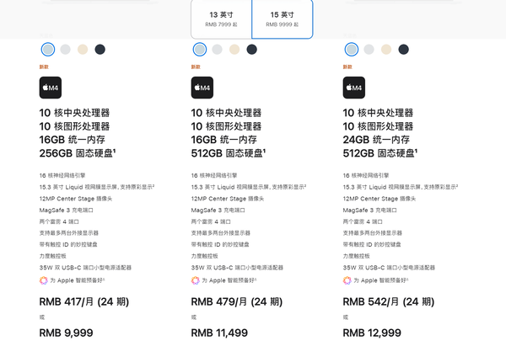This screenshot has width=506, height=341.
Task: Pick starlight color for 24GB model
Action: (x=386, y=50)
